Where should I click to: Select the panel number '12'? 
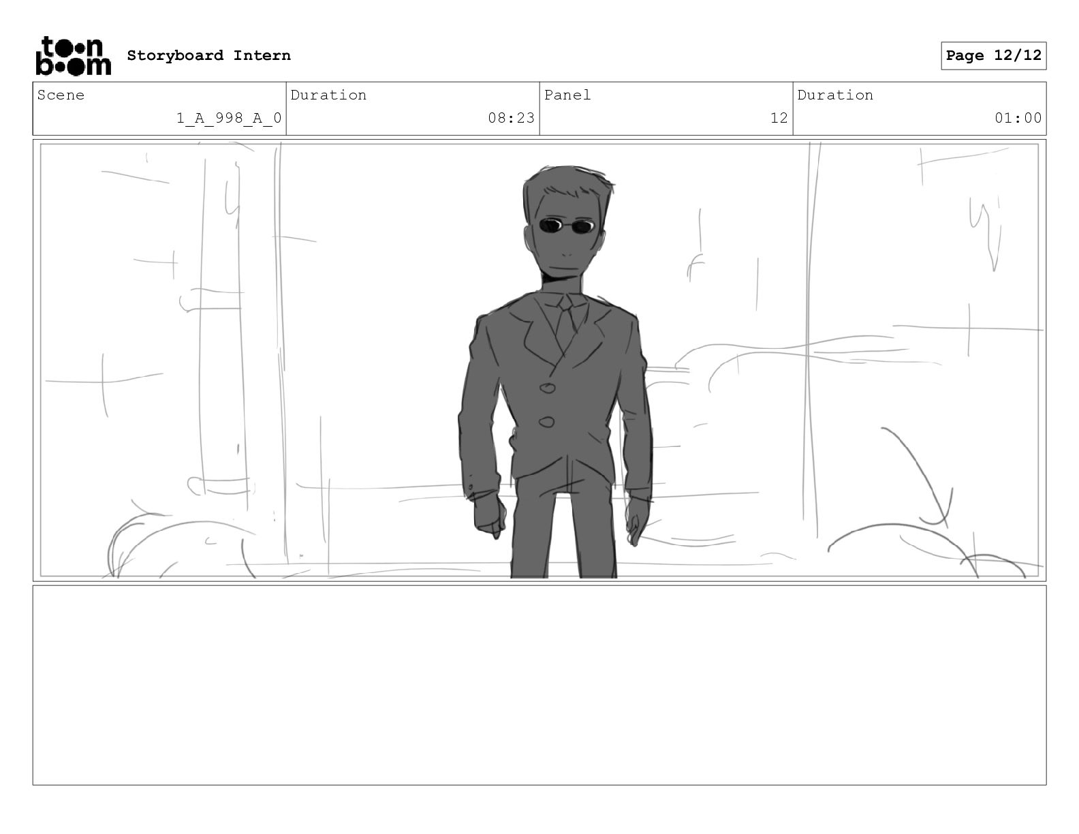coord(779,118)
